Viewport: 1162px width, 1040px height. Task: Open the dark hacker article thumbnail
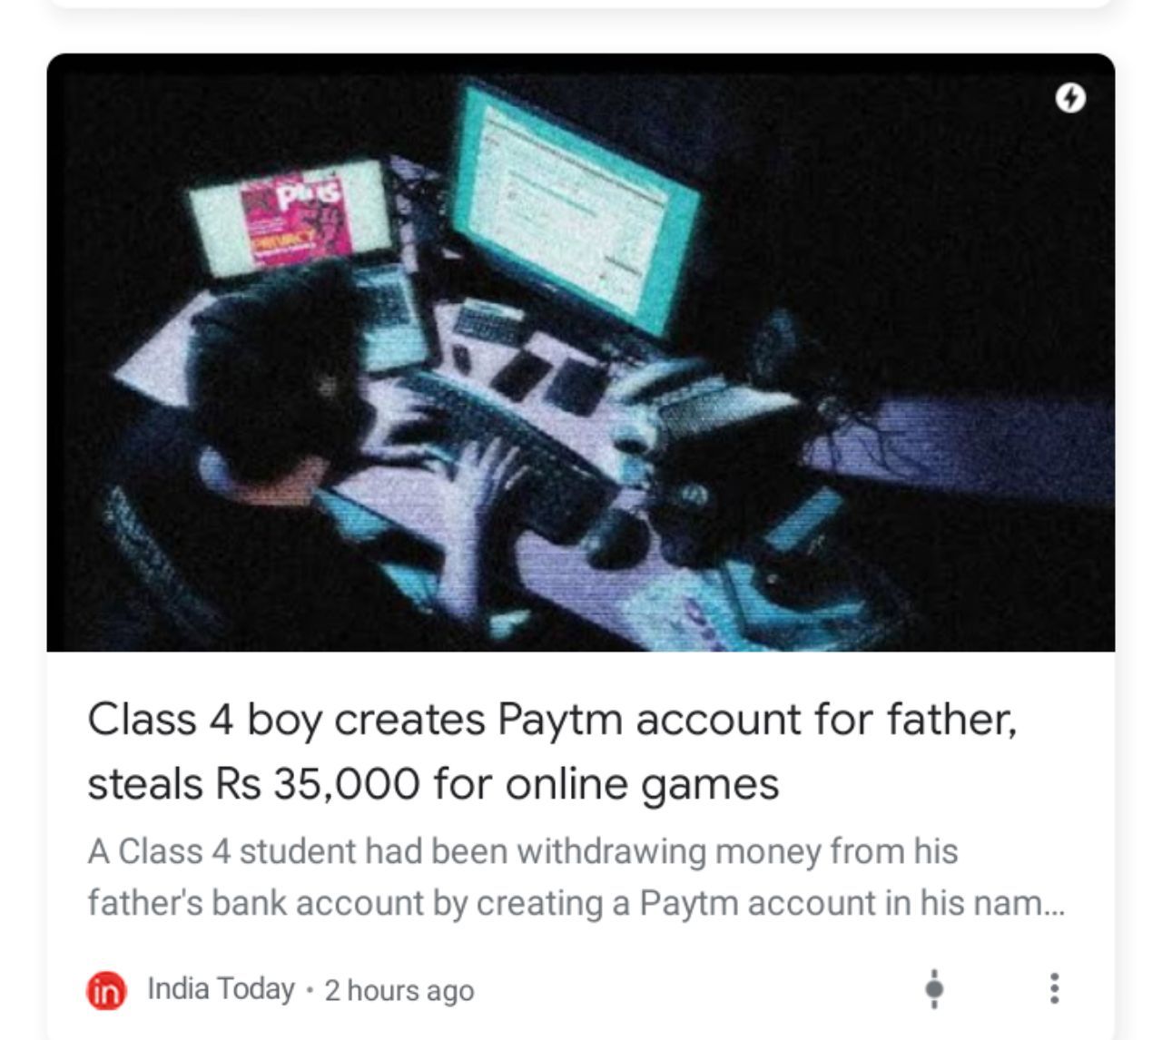(x=581, y=352)
